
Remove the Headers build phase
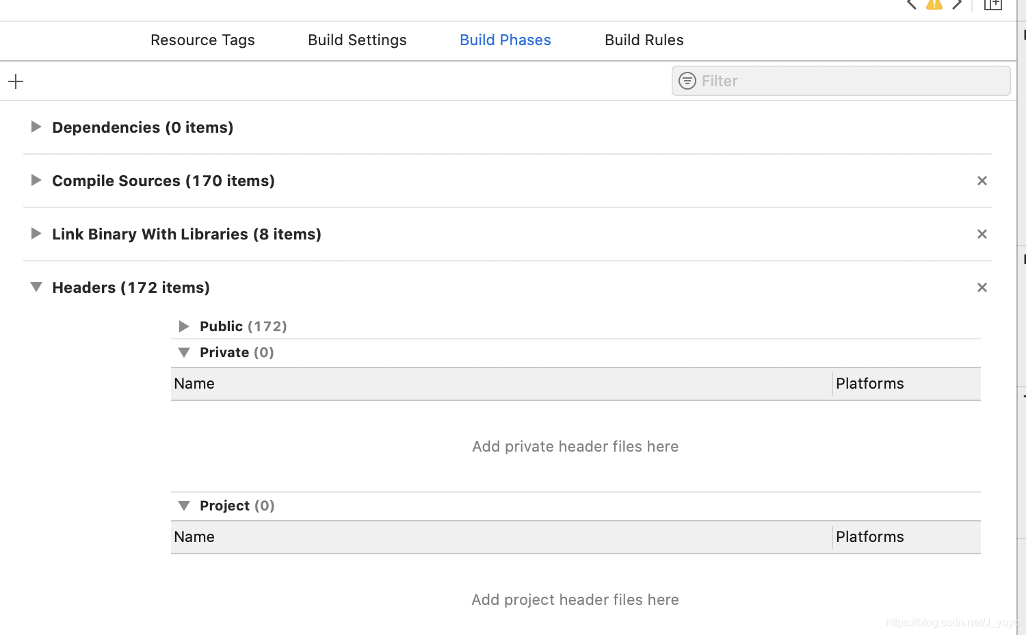coord(982,287)
